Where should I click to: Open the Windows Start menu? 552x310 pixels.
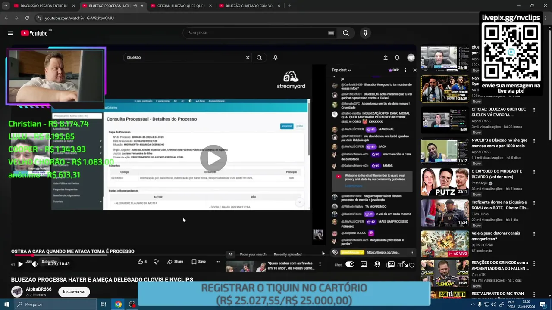pos(7,304)
